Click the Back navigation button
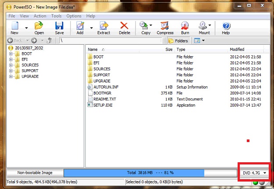 click(15, 40)
